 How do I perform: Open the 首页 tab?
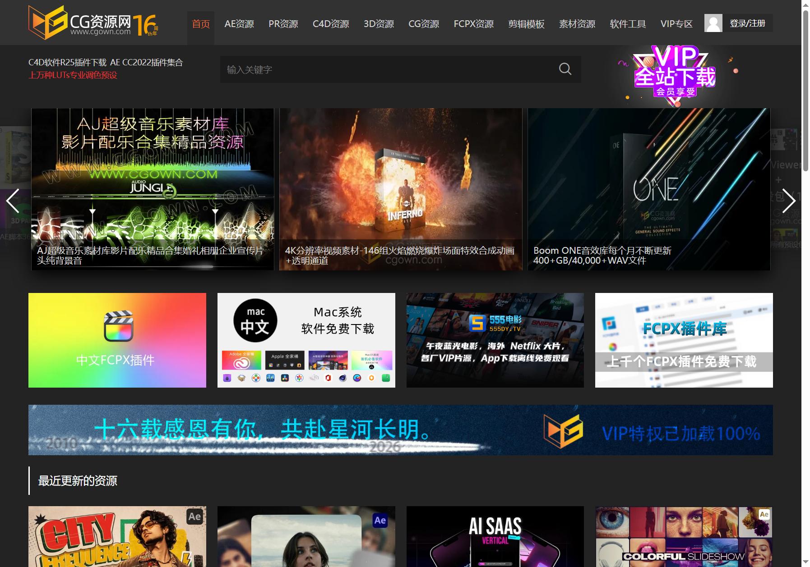201,24
